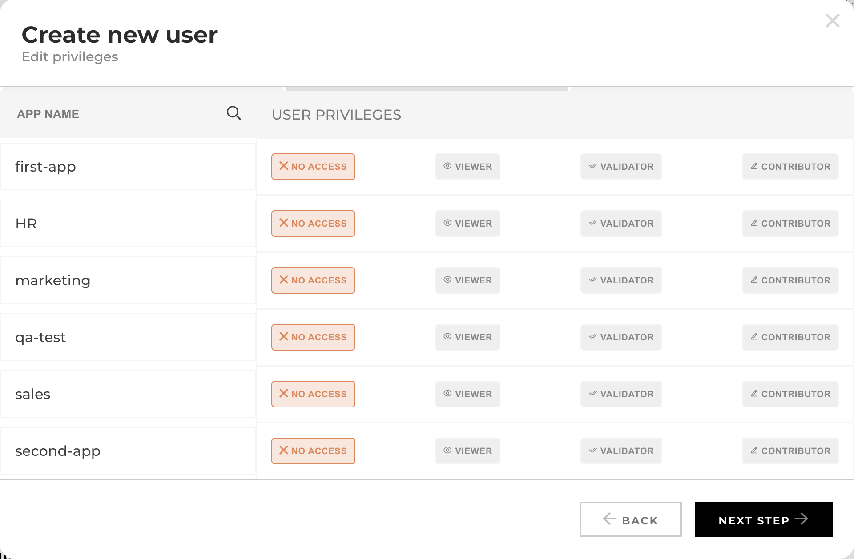Click the pencil icon on HR's Contributor button

[x=753, y=223]
